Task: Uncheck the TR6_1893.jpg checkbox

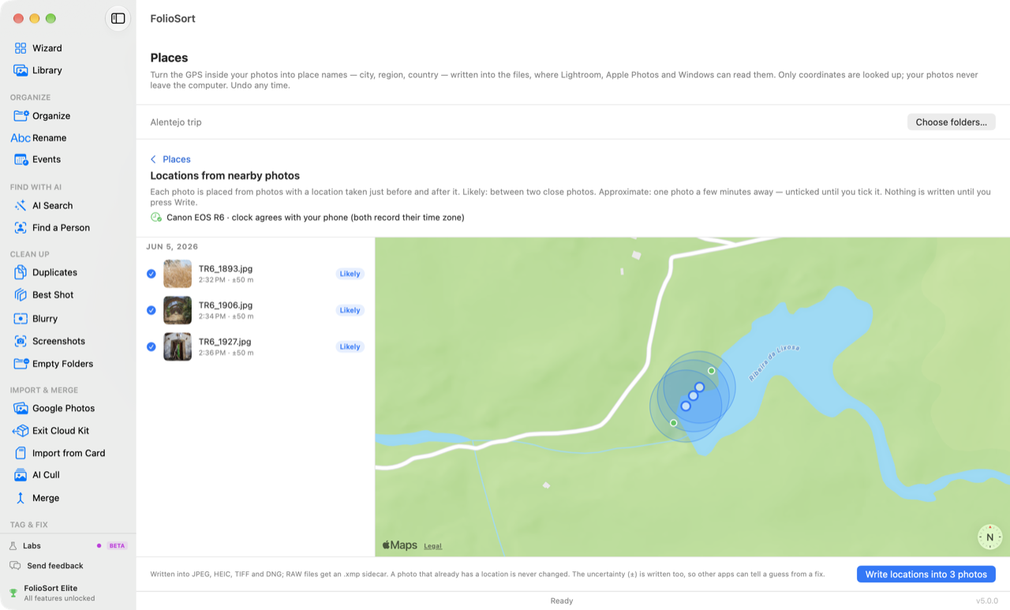Action: pos(151,274)
